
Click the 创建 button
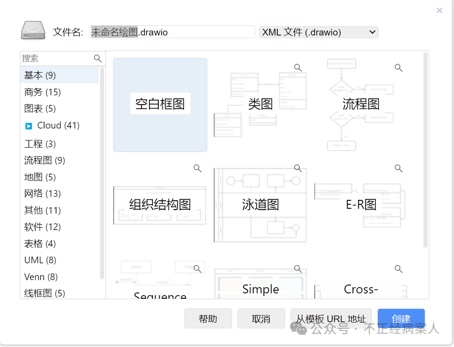[400, 318]
